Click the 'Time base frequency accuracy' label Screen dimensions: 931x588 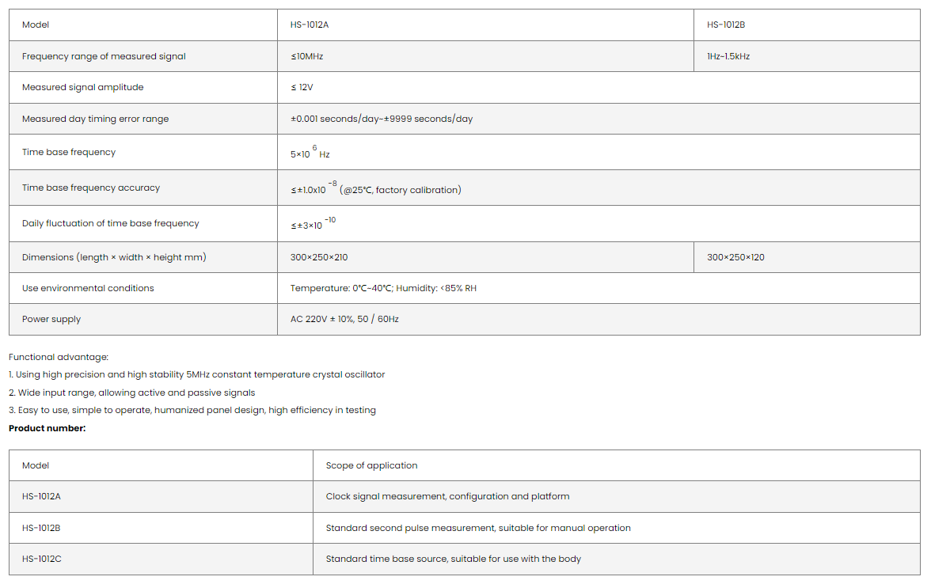[91, 188]
